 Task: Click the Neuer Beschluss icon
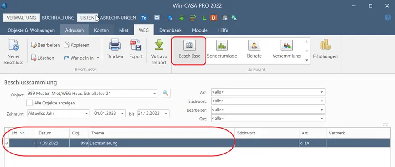click(14, 46)
